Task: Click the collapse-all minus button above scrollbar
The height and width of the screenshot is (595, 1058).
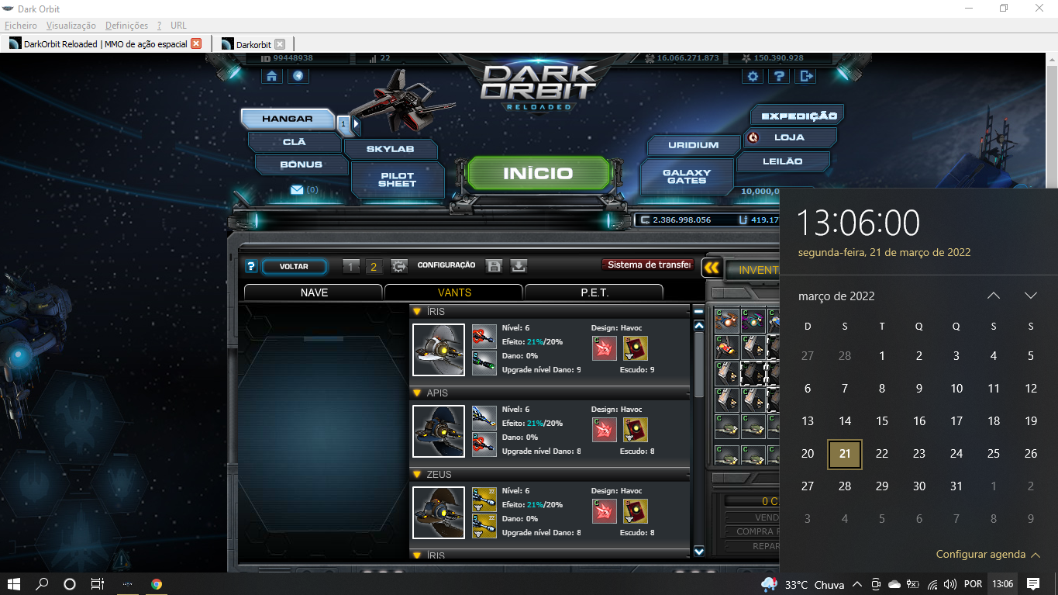Action: click(698, 311)
